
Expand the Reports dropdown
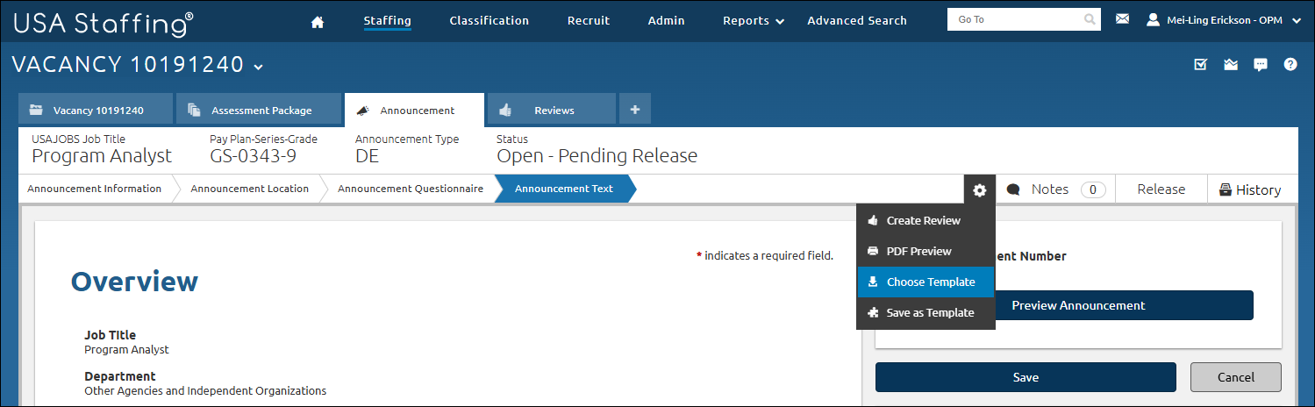[x=754, y=20]
